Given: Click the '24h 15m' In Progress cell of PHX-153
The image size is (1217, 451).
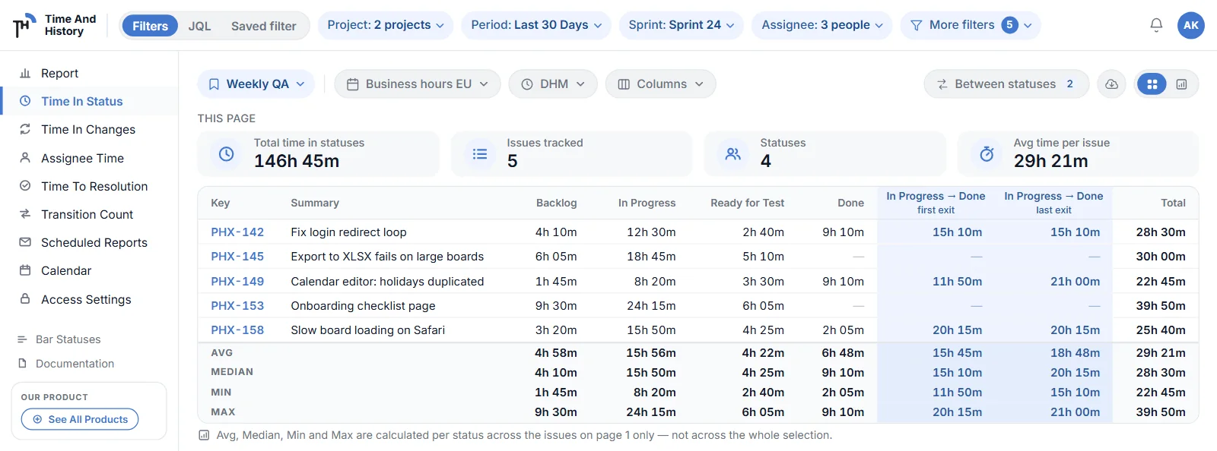Looking at the screenshot, I should tap(651, 306).
